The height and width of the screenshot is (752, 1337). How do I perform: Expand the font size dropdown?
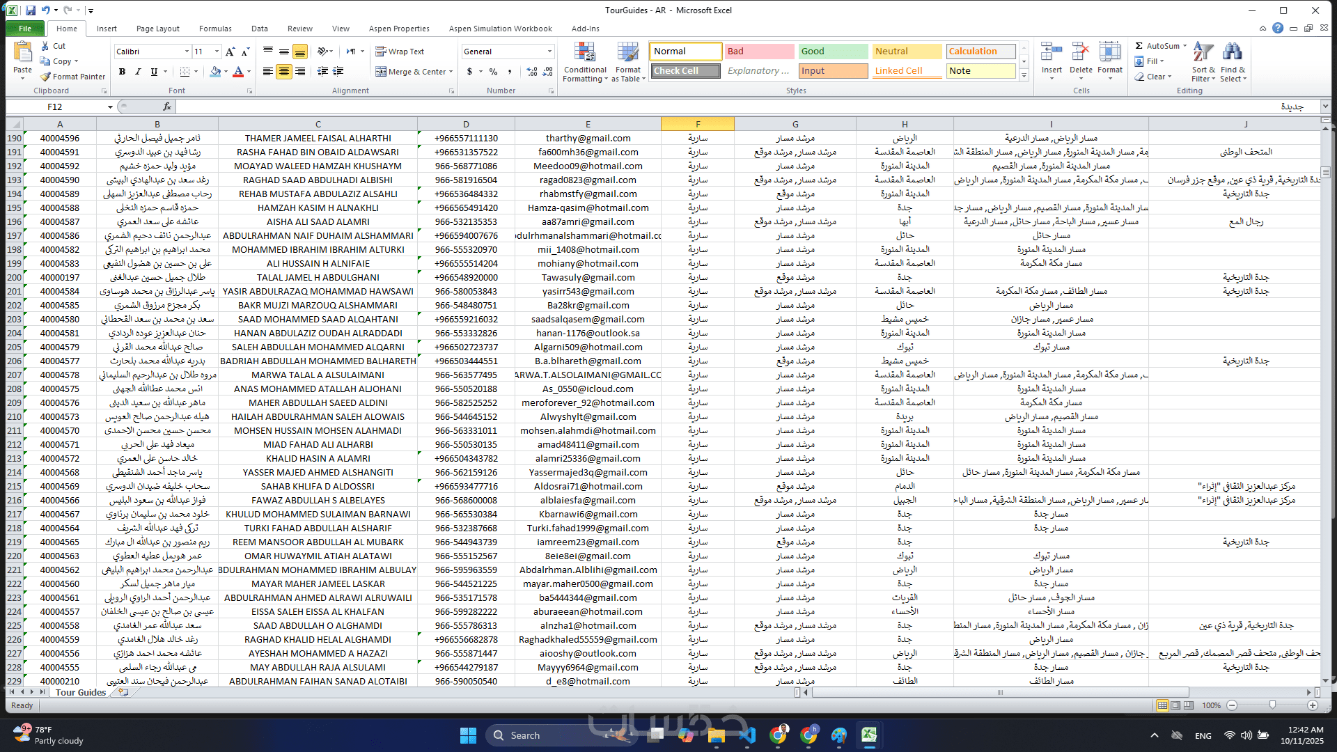point(217,52)
